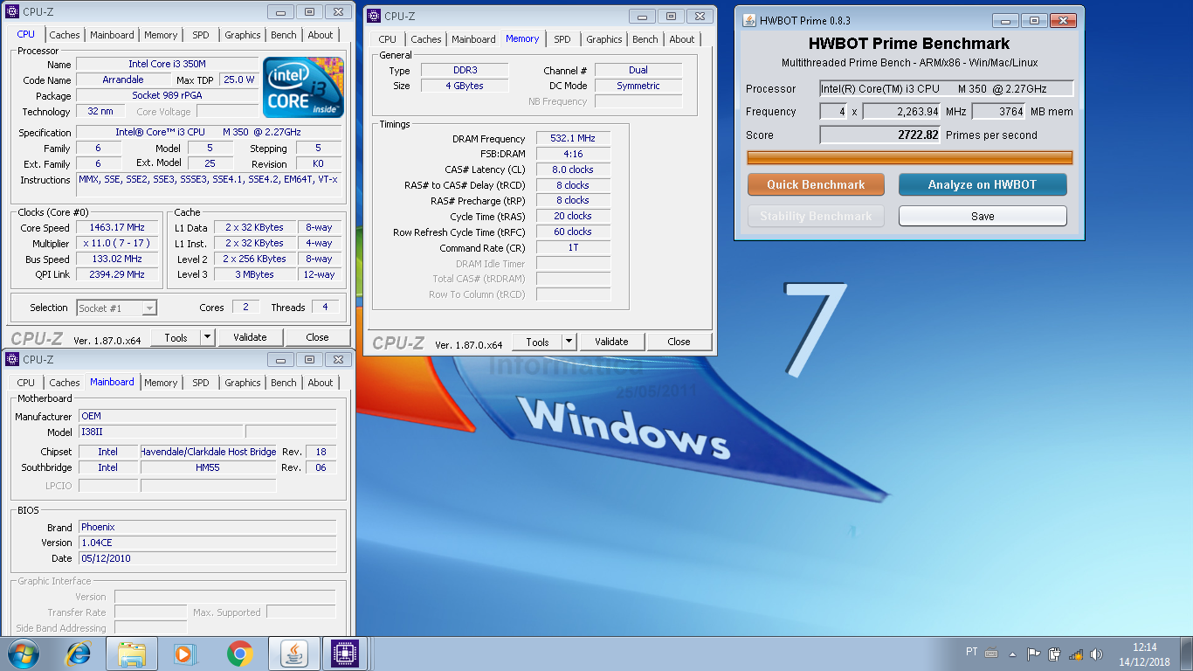Click the Score field showing 2722.82

(879, 135)
